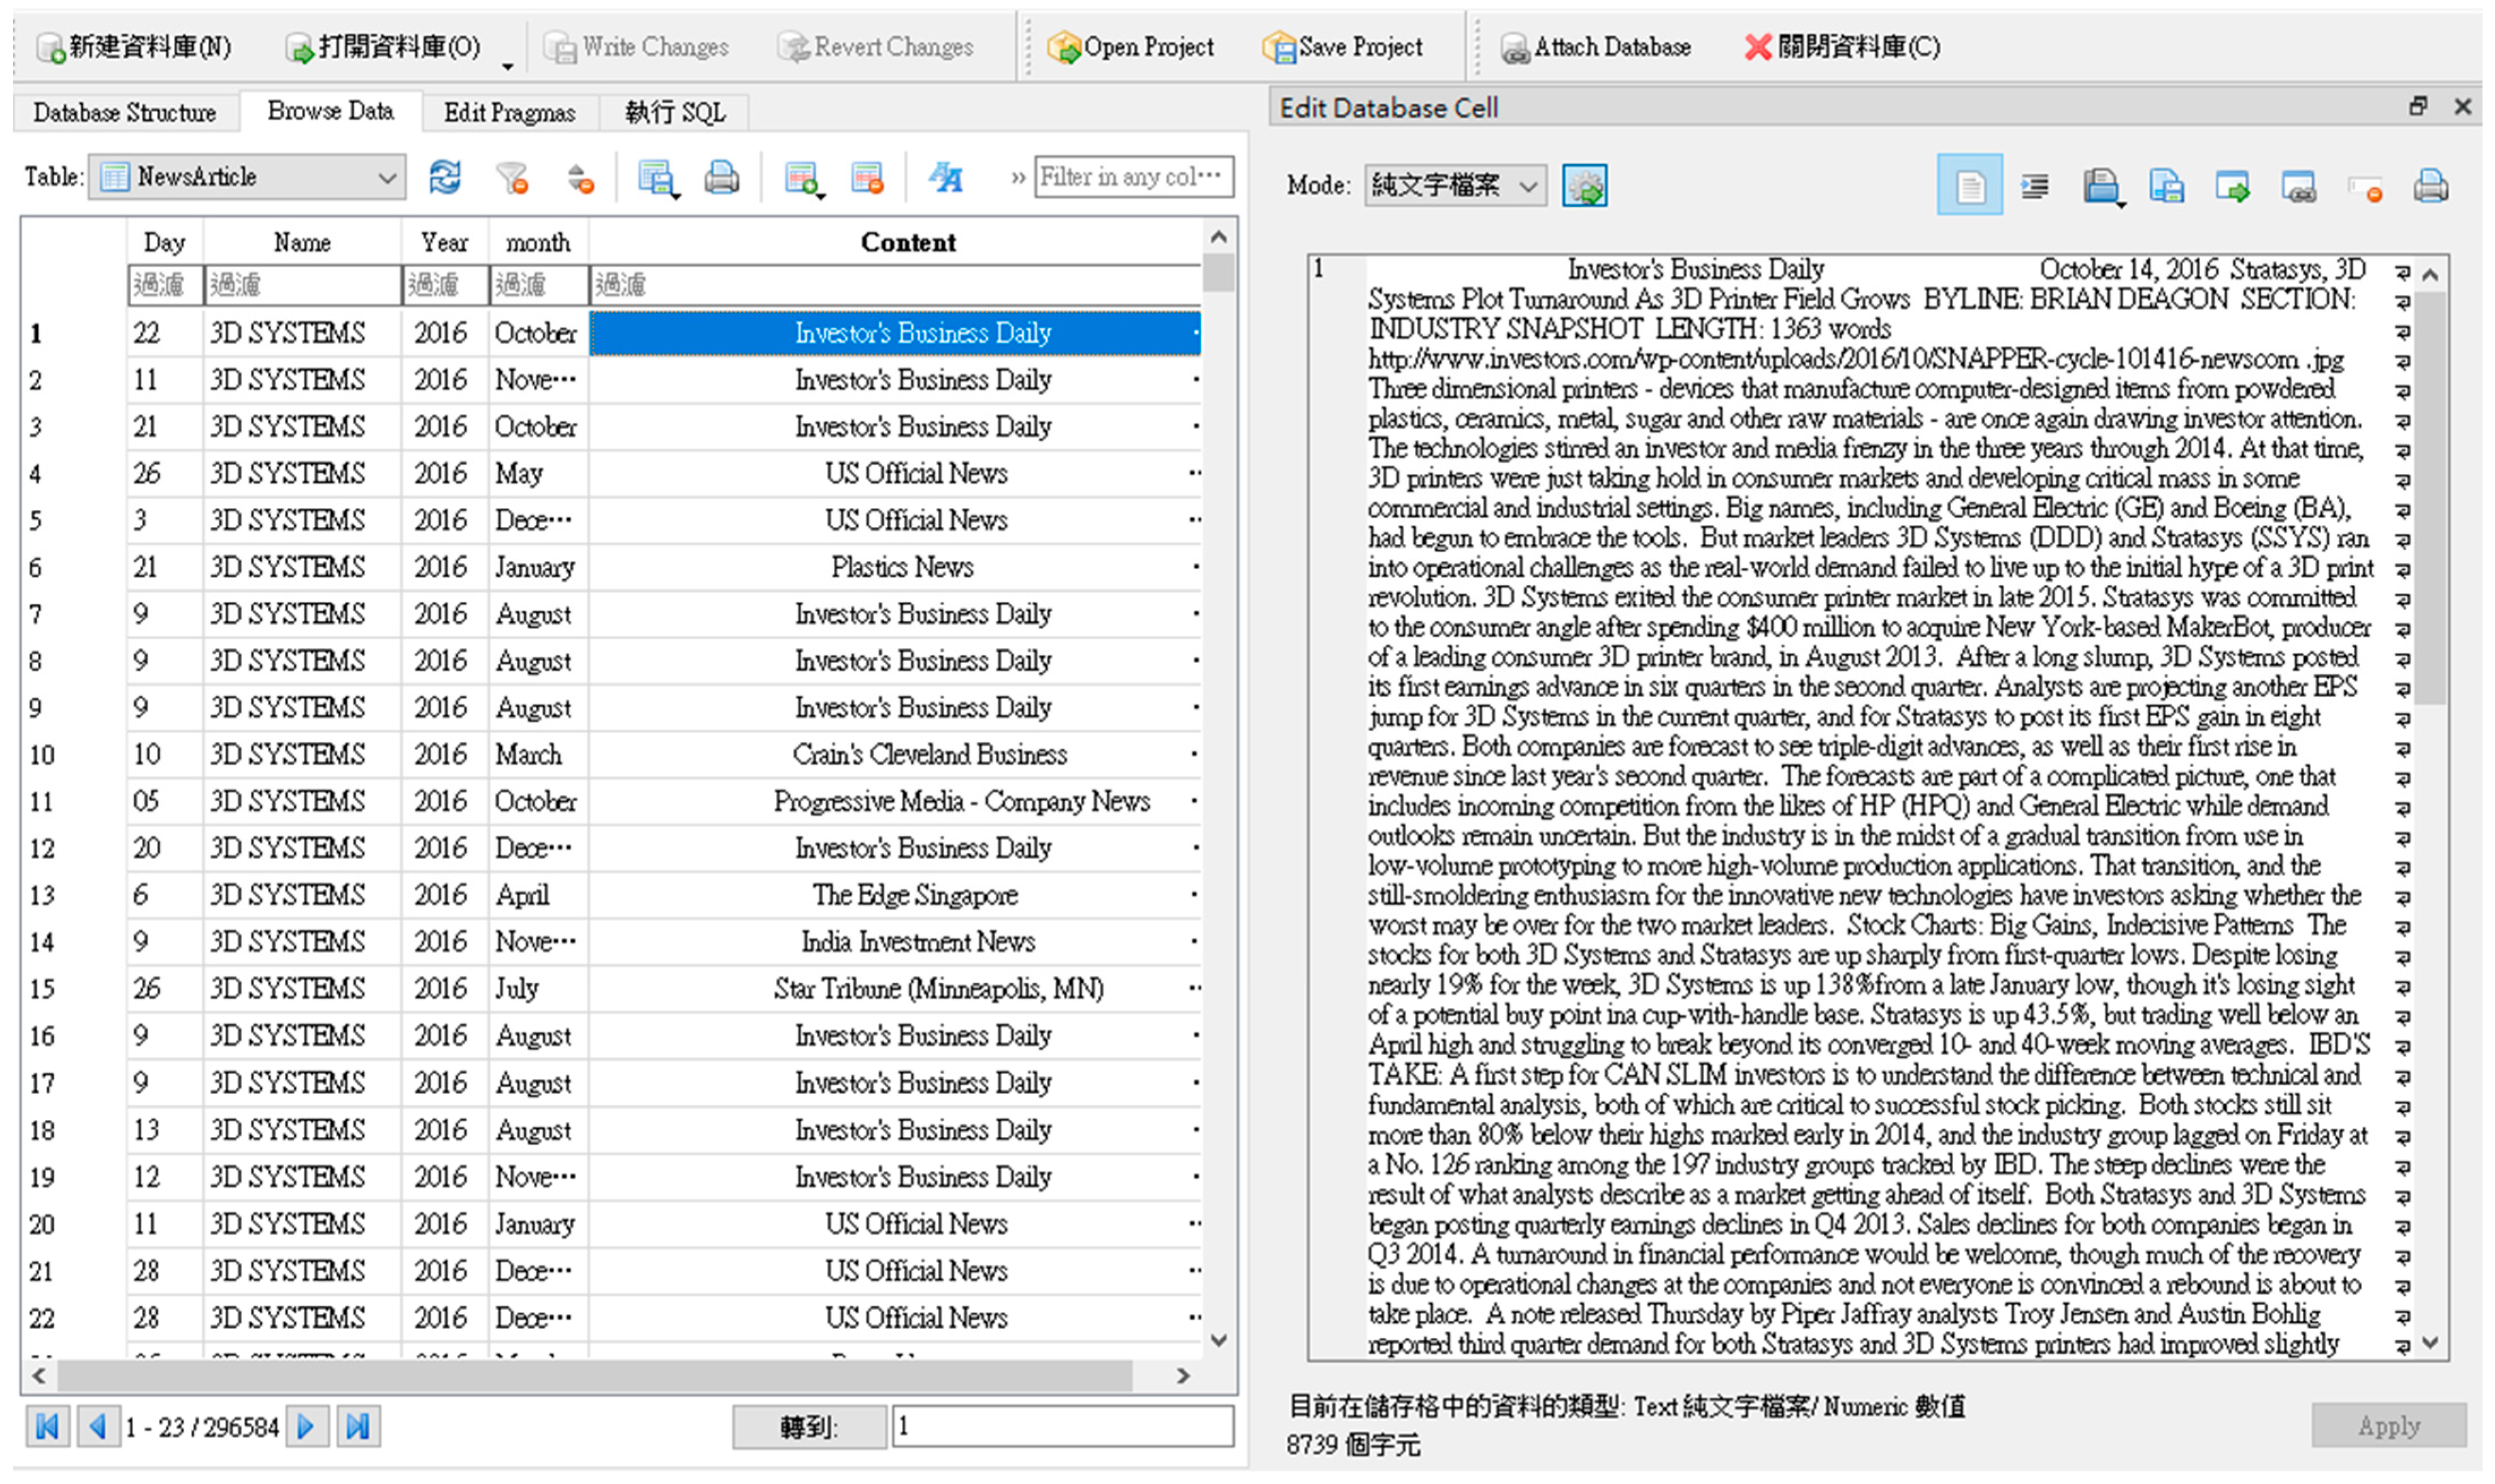Viewport: 2495px width, 1484px height.
Task: Click the table's horizontal scrollbar
Action: pos(595,1375)
